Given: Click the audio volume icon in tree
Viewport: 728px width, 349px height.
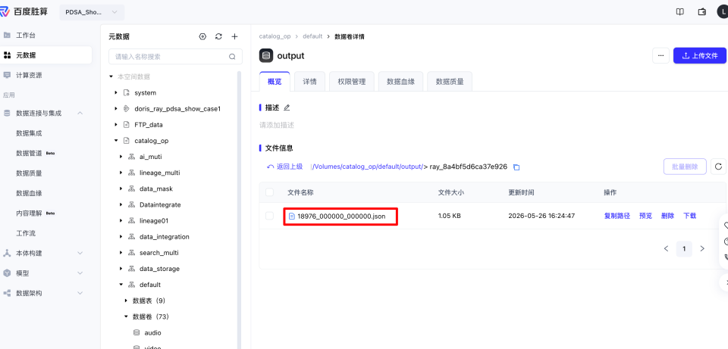Looking at the screenshot, I should point(136,333).
